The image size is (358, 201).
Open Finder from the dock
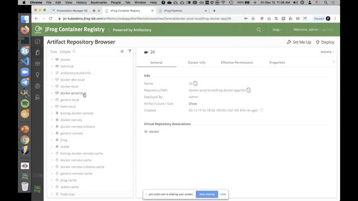click(x=25, y=19)
